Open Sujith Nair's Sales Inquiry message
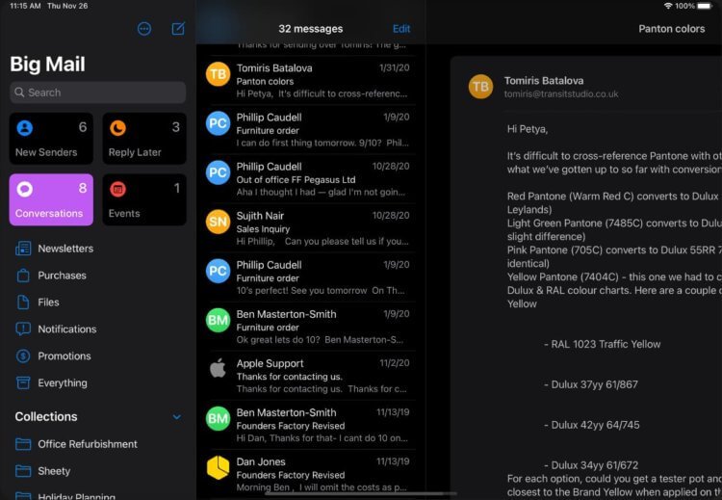722x500 pixels. [310, 228]
